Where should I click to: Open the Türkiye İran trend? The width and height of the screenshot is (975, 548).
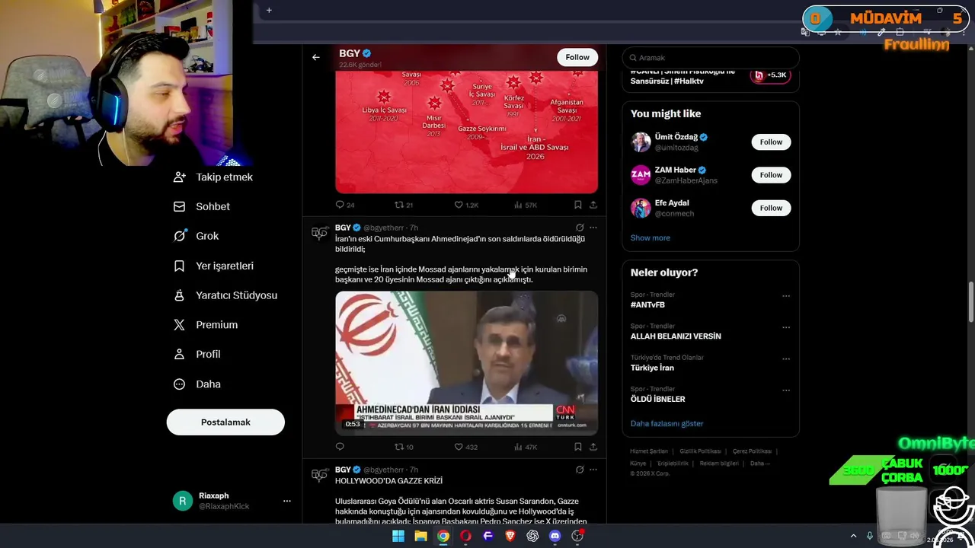tap(652, 368)
